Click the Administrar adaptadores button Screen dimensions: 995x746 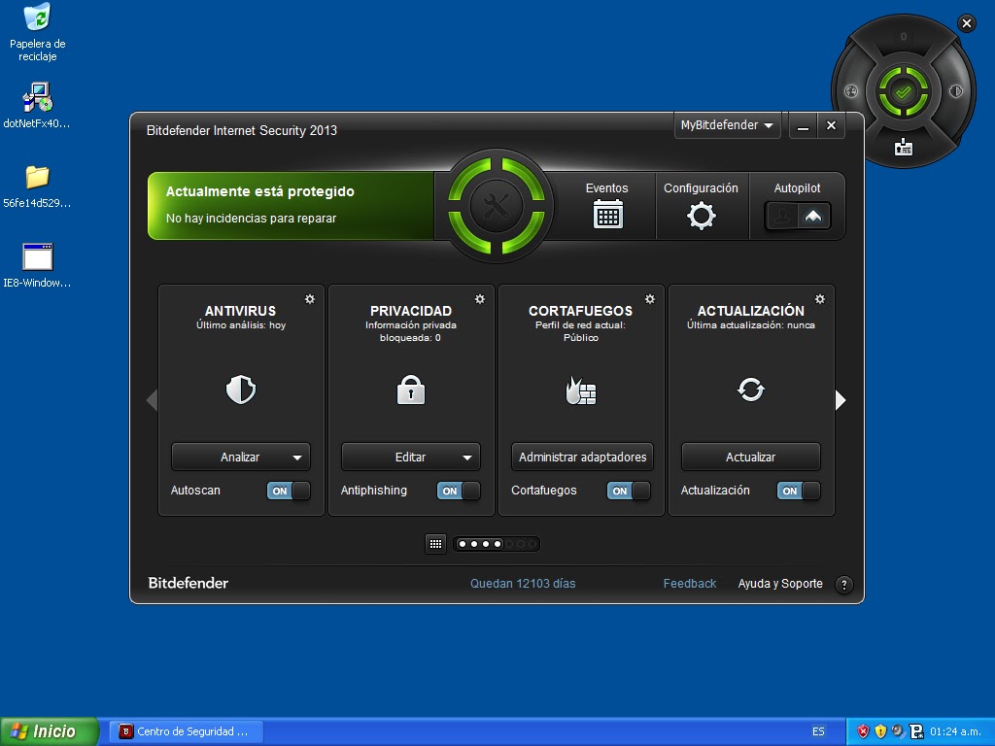point(583,458)
